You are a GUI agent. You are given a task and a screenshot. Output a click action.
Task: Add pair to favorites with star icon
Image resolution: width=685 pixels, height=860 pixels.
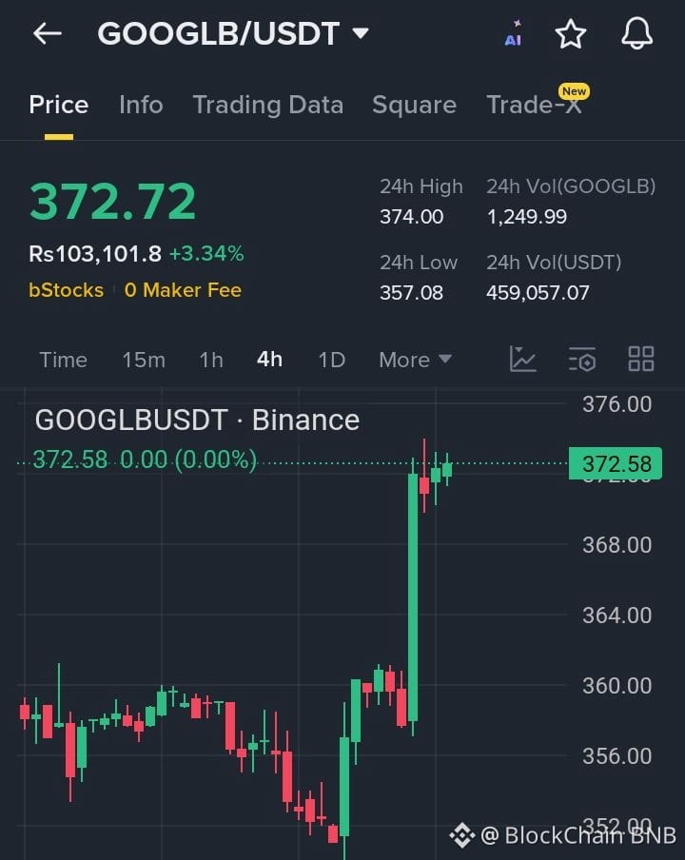[x=571, y=34]
